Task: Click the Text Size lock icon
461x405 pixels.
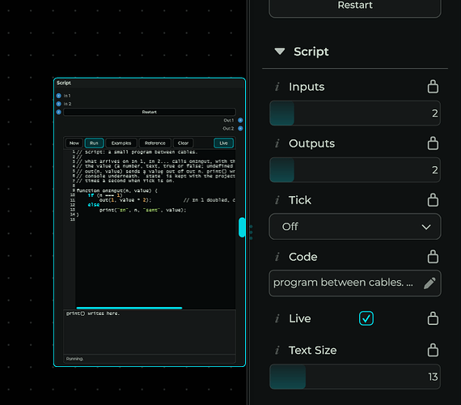Action: (x=433, y=350)
